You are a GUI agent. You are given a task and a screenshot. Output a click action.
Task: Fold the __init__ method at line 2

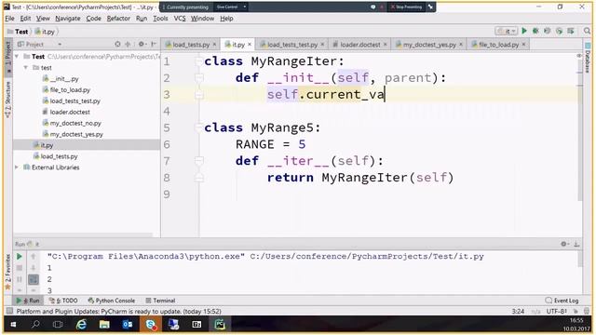(x=198, y=78)
